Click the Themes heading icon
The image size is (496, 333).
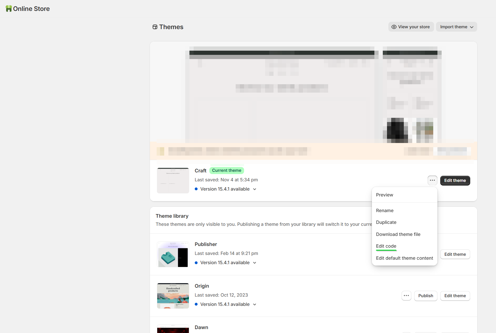pyautogui.click(x=155, y=27)
